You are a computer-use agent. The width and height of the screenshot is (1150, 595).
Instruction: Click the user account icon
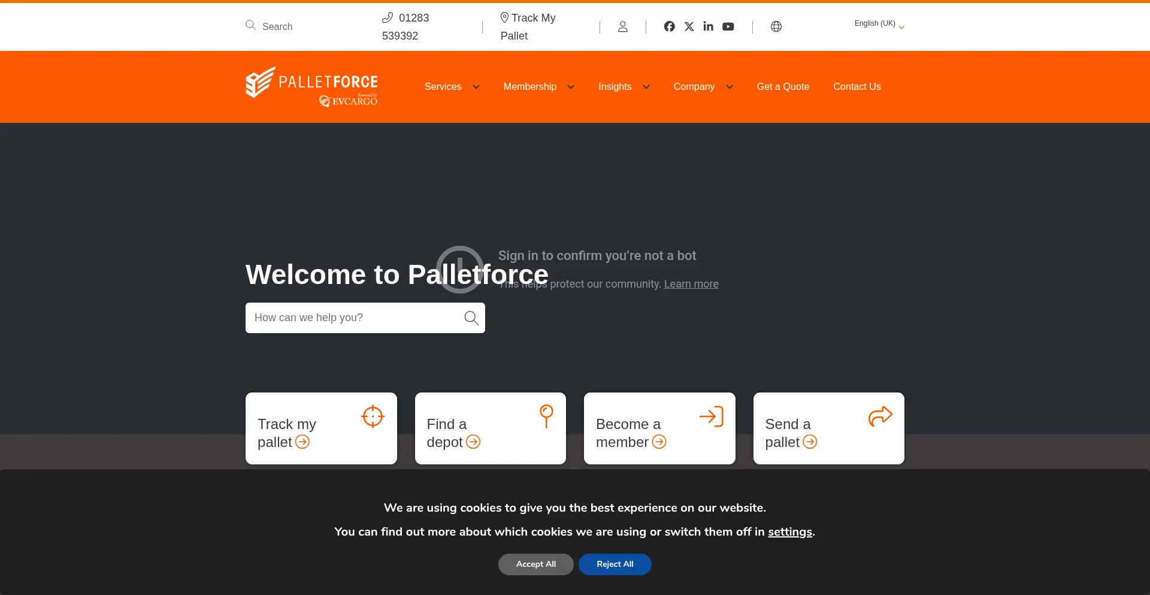tap(622, 26)
